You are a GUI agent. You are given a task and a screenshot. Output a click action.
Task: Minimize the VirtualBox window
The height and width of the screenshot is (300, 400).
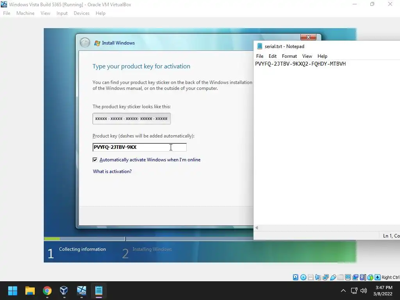(x=355, y=4)
